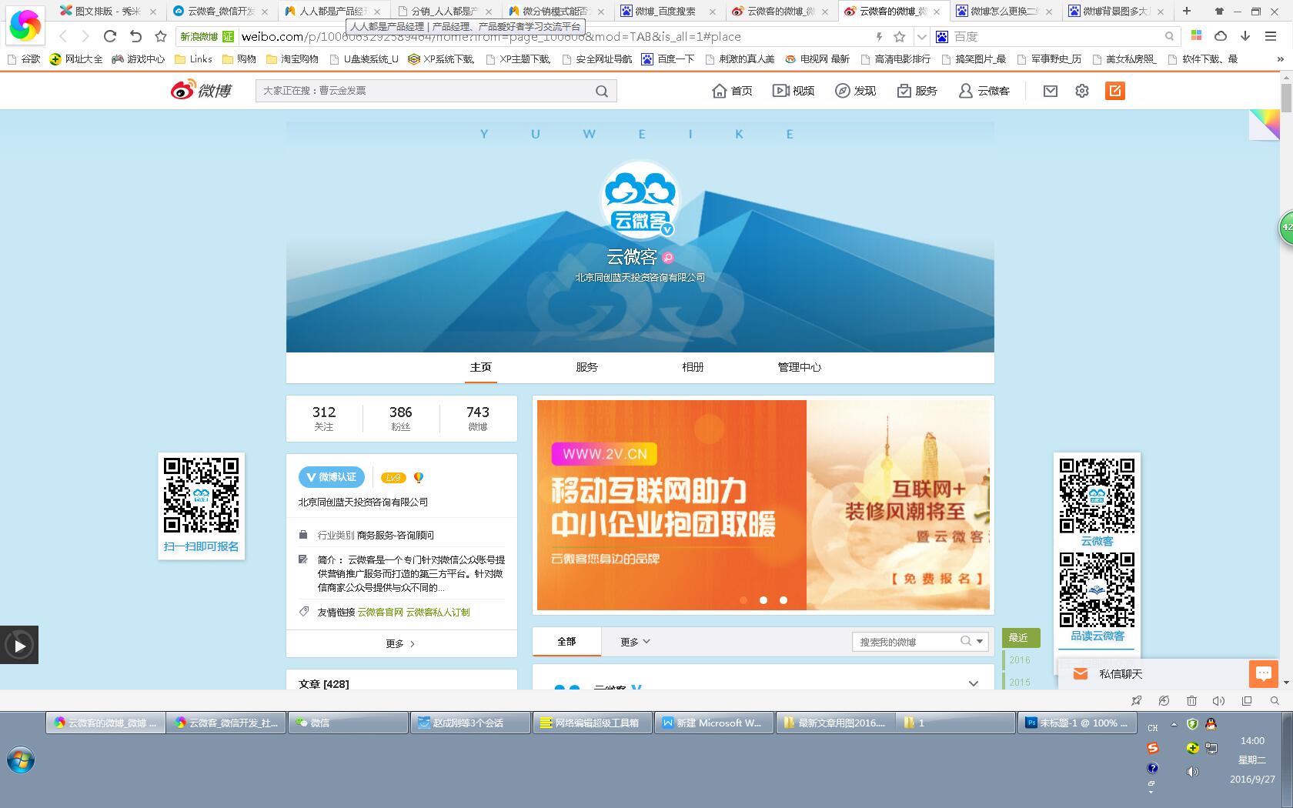Screen dimensions: 1293x808
Task: Open the Weibo settings gear icon
Action: [x=1082, y=91]
